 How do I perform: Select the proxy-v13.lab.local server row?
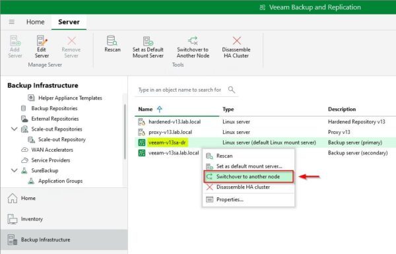[x=265, y=132]
